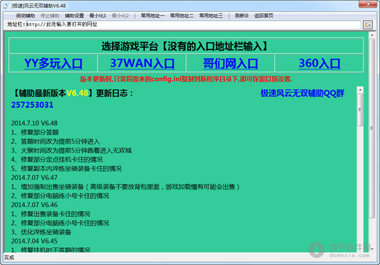Image resolution: width=380 pixels, height=265 pixels.
Task: Click the line 增加强制出售坐骑装备
Action: pyautogui.click(x=125, y=186)
